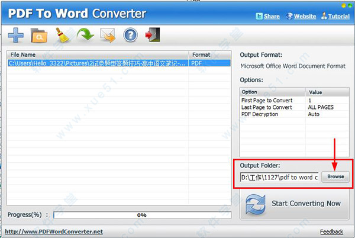355x238 pixels.
Task: Select the Last Page to Convert option
Action: [x=267, y=107]
